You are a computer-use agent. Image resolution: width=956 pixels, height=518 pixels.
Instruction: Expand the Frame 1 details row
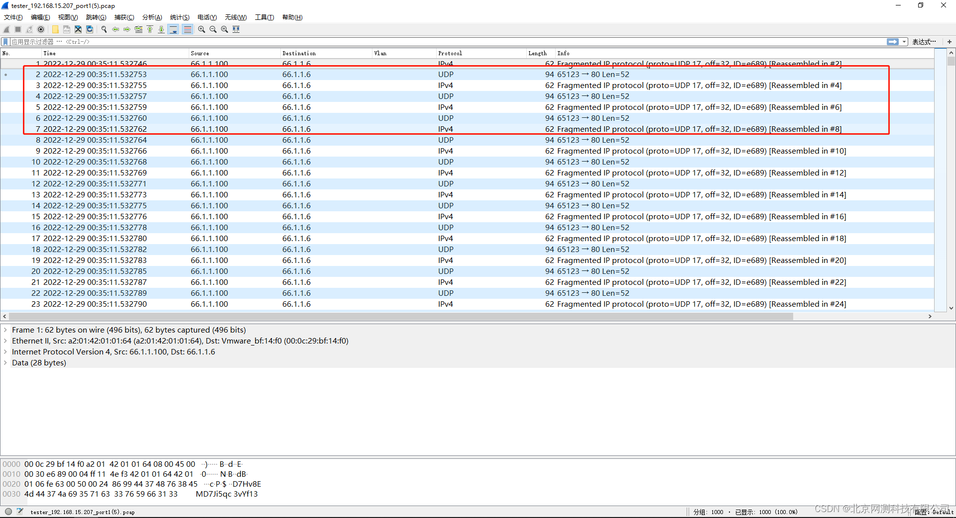[x=5, y=330]
